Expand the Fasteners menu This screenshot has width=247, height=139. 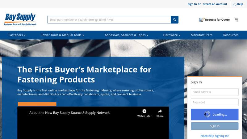(17, 35)
